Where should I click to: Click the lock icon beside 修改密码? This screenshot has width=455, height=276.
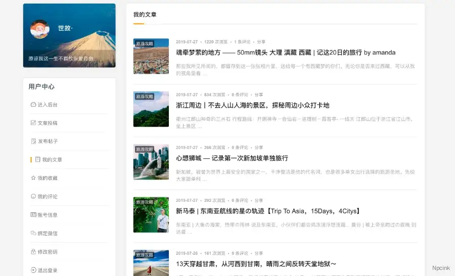33,252
